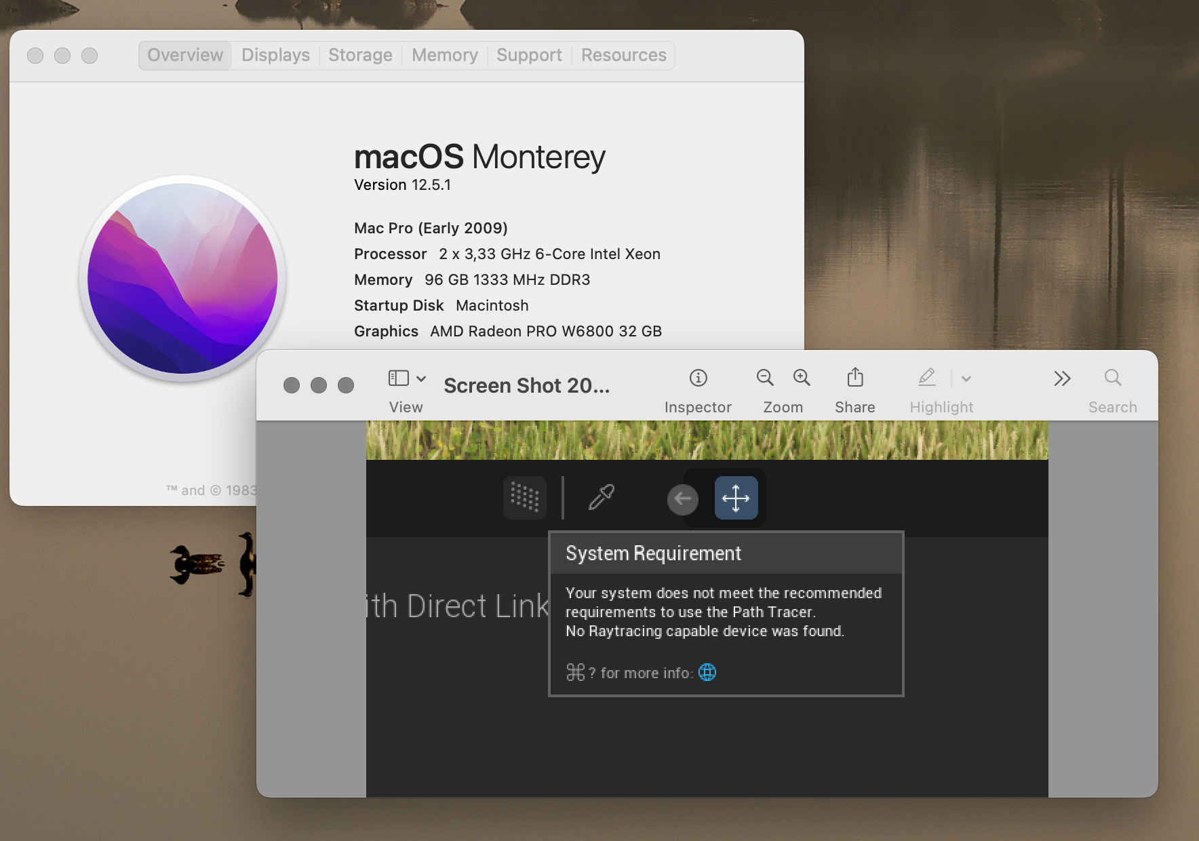Close the About This Mac window
Viewport: 1199px width, 841px height.
point(35,56)
